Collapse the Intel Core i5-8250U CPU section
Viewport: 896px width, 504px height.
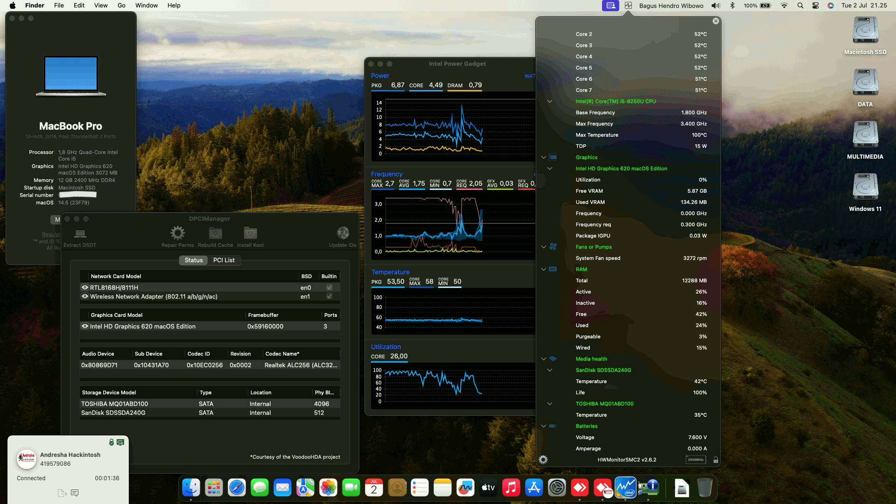click(550, 101)
